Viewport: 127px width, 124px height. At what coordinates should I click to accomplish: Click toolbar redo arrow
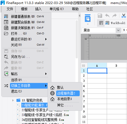click(x=114, y=16)
